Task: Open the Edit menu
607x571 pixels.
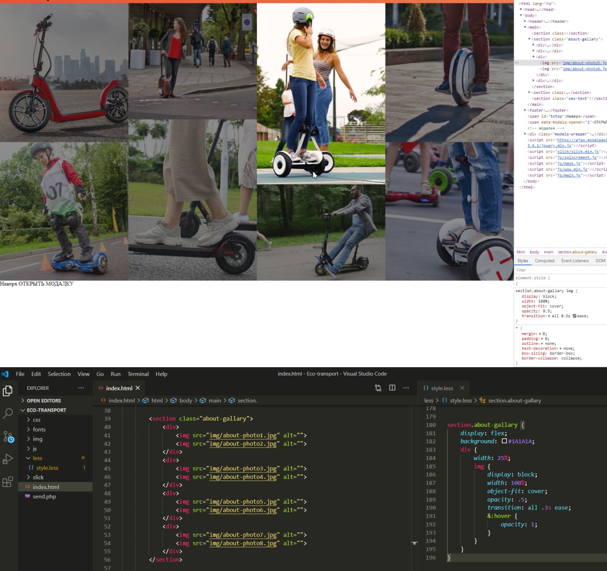Action: pos(36,374)
